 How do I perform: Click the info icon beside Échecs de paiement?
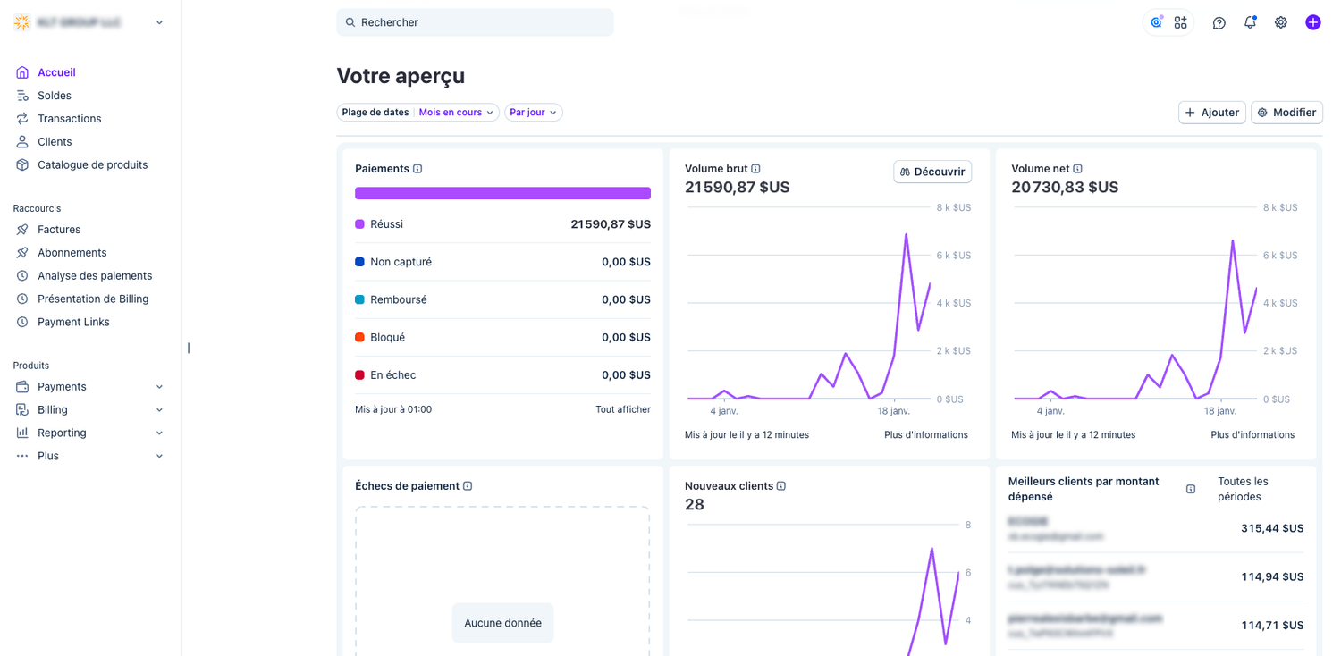[x=468, y=486]
